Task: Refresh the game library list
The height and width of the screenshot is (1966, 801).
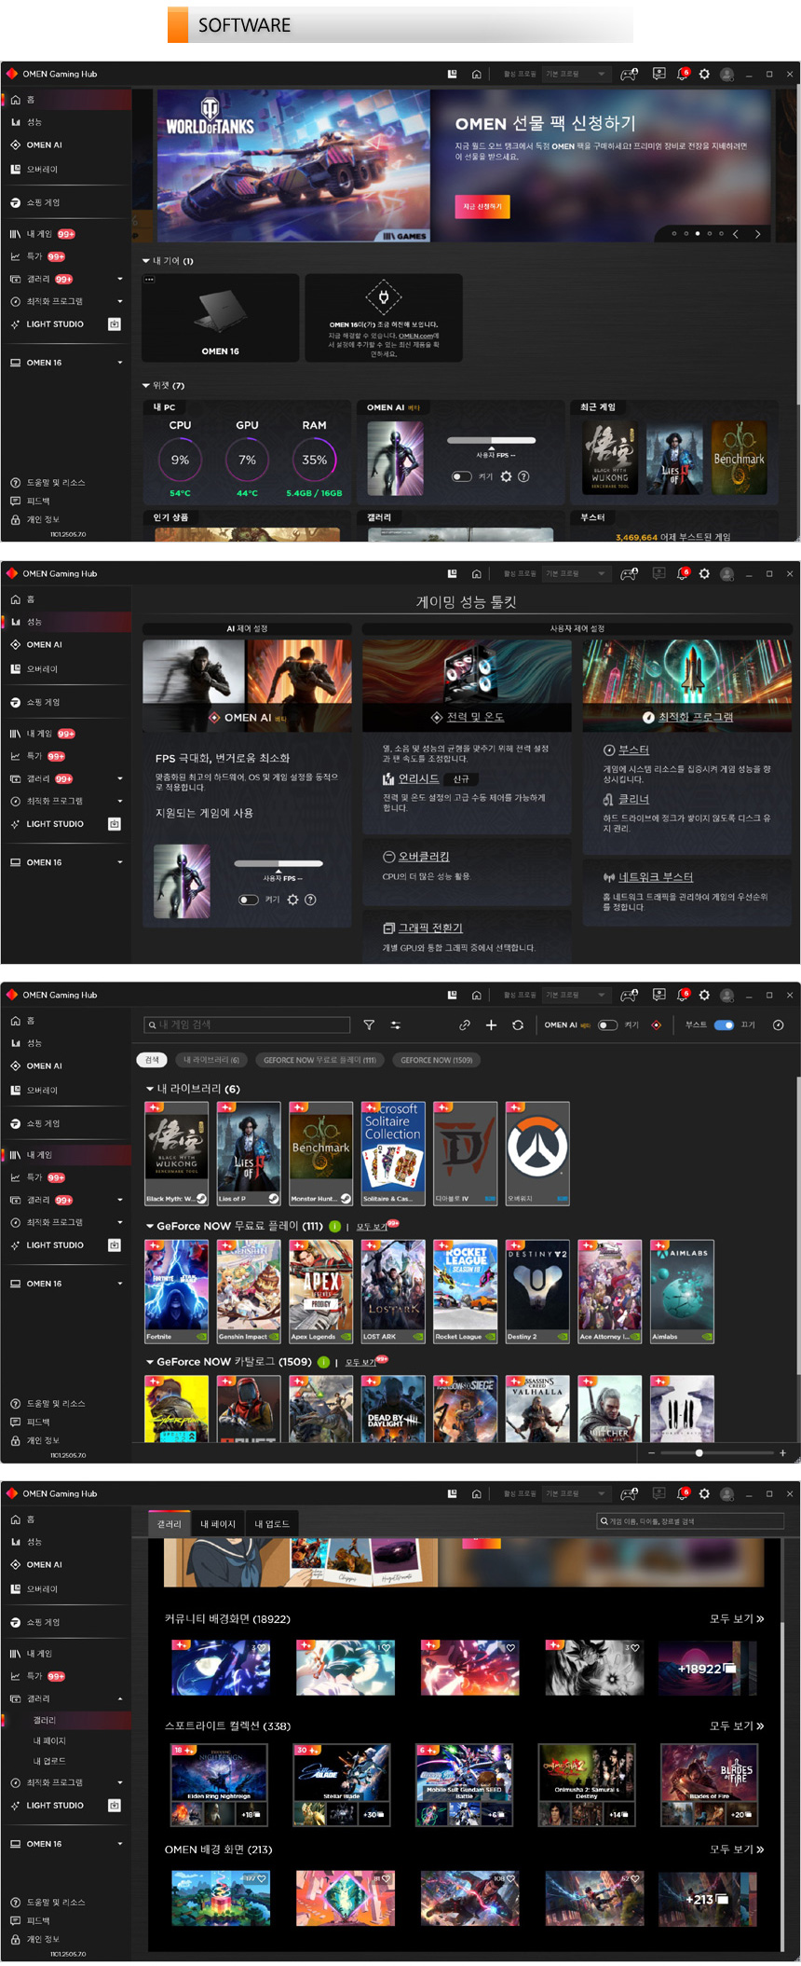Action: point(518,1024)
